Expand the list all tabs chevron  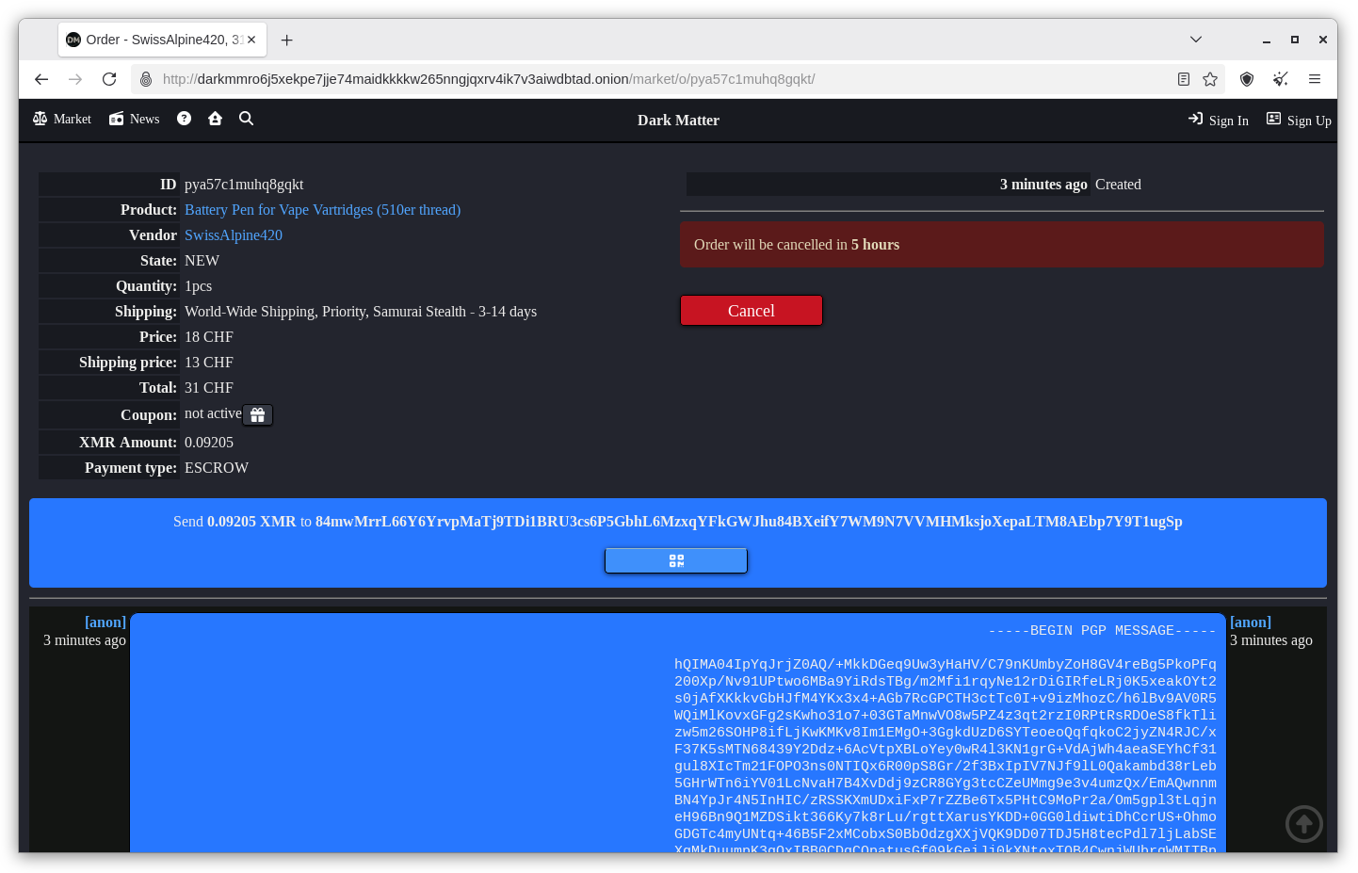[1195, 40]
